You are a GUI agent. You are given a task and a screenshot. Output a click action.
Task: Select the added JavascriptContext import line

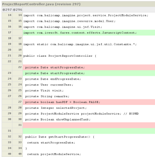coord(89,33)
